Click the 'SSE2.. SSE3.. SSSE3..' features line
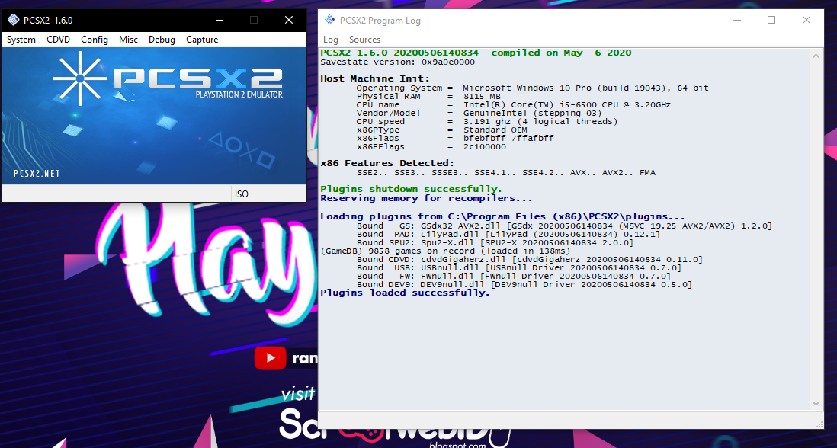 [x=506, y=173]
